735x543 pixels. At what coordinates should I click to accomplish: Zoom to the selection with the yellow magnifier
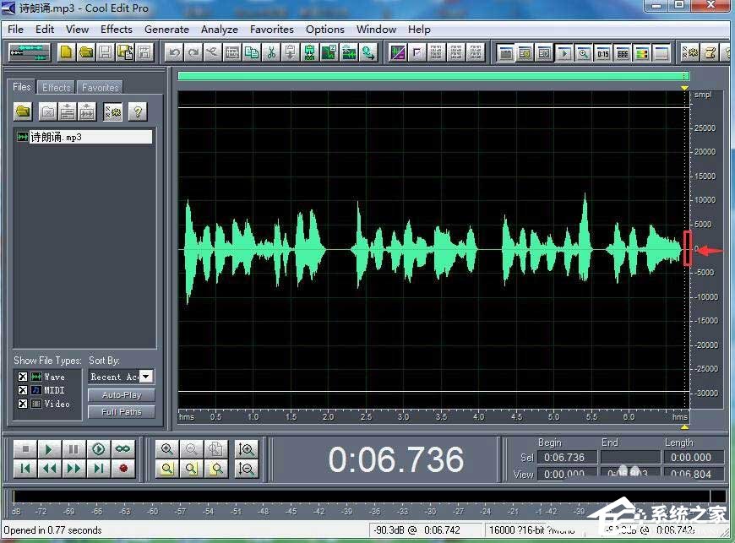tap(167, 468)
